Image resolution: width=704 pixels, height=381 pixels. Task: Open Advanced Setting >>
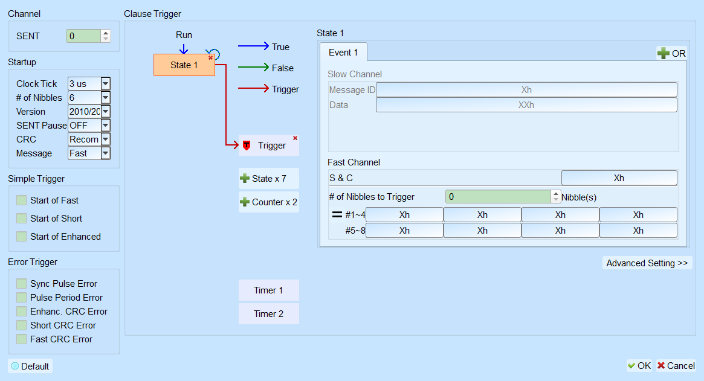point(647,263)
